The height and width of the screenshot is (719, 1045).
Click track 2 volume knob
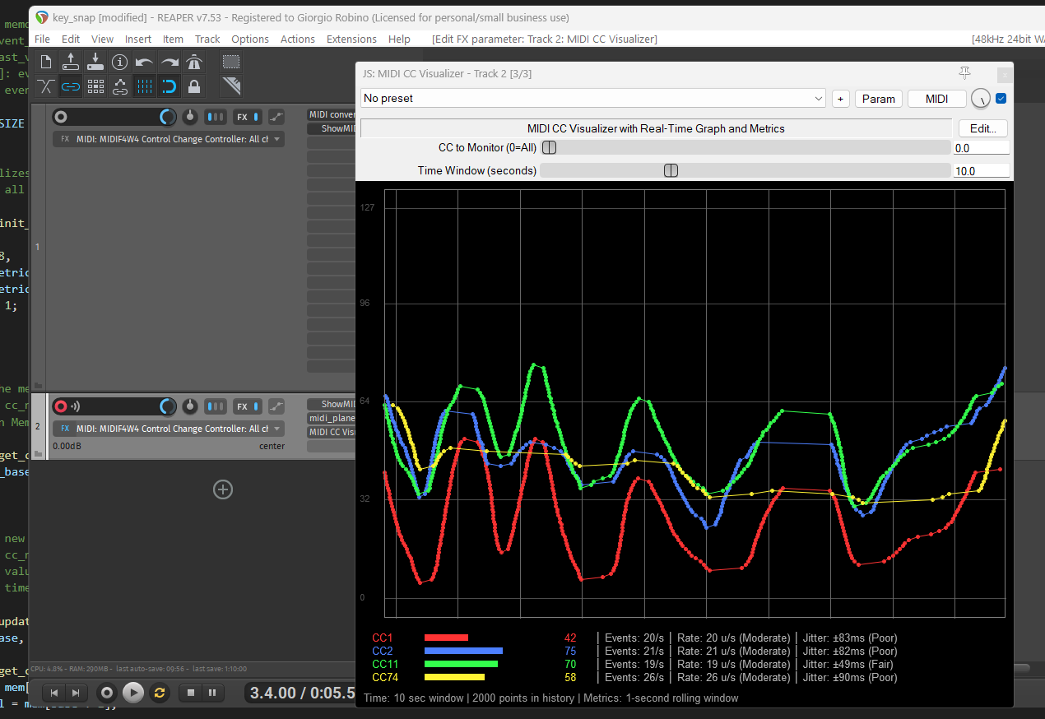pyautogui.click(x=168, y=406)
